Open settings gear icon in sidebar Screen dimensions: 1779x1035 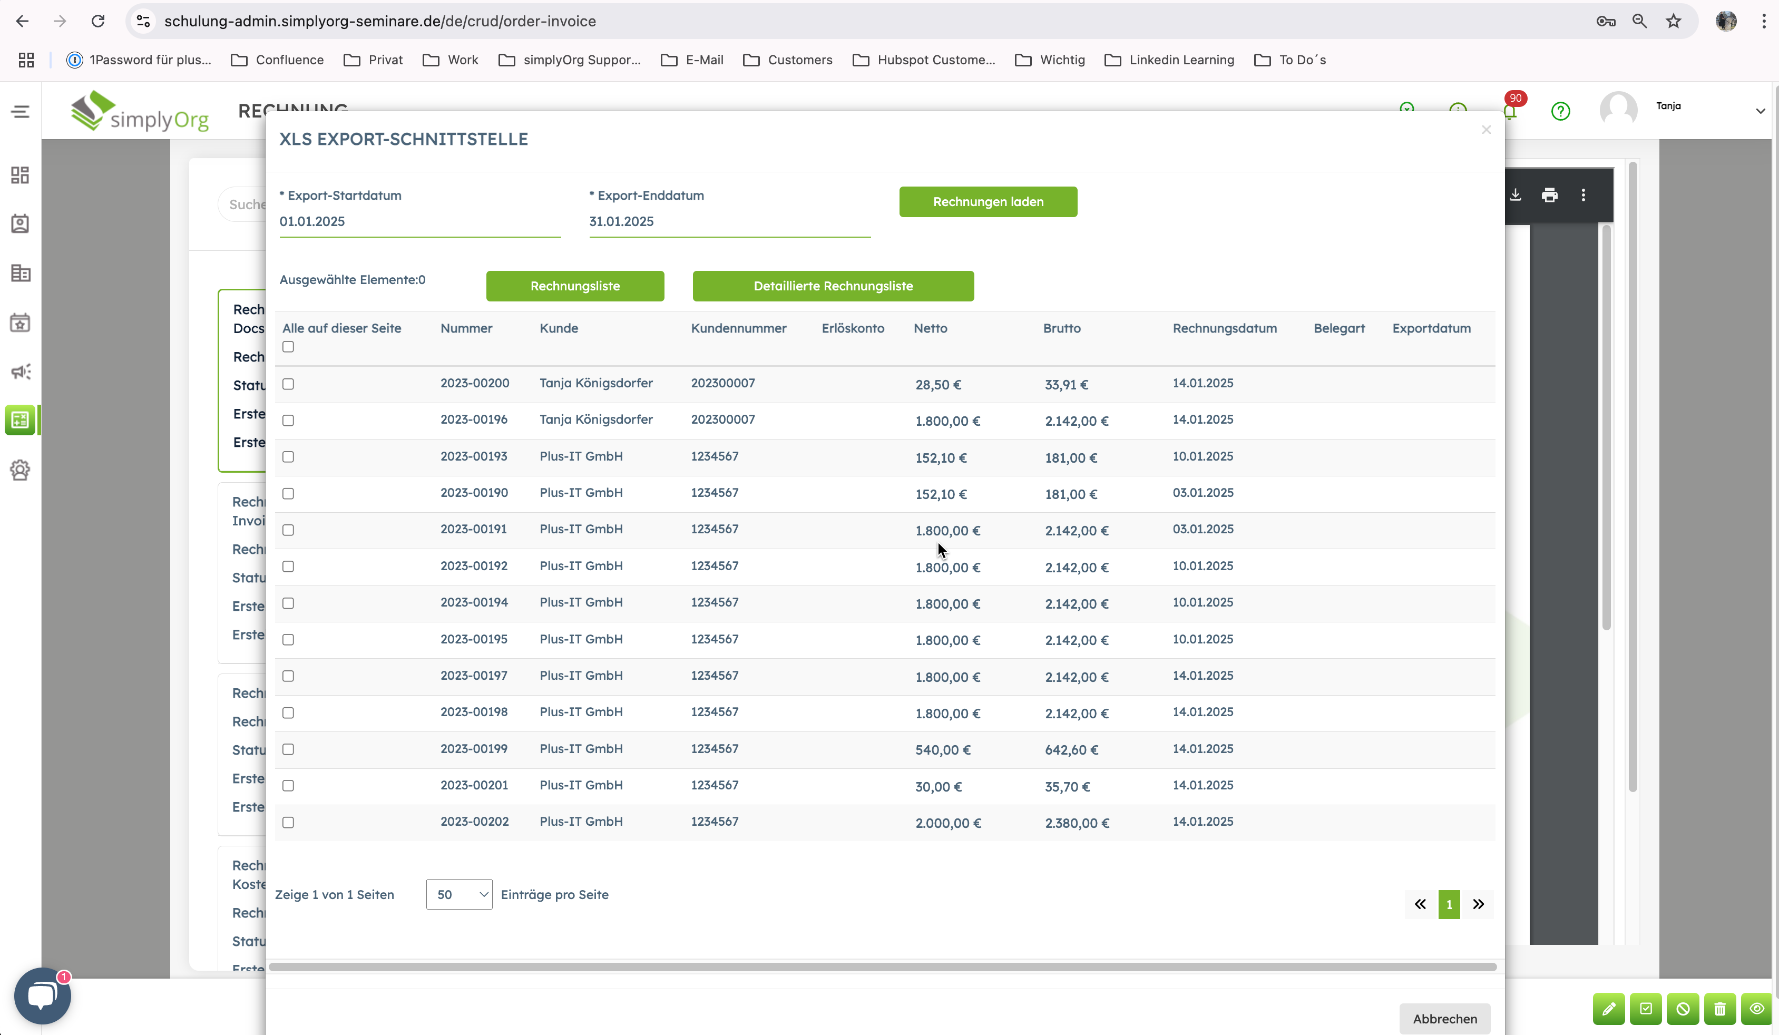coord(21,470)
